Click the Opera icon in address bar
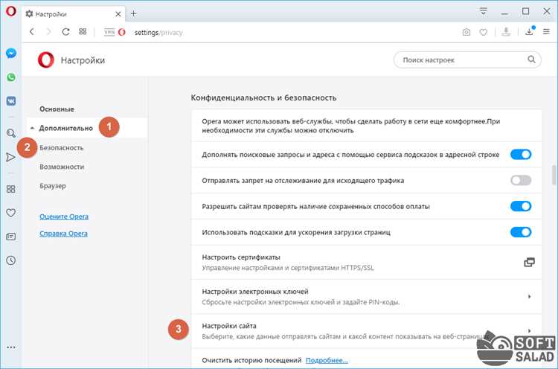The height and width of the screenshot is (369, 558). coord(122,32)
